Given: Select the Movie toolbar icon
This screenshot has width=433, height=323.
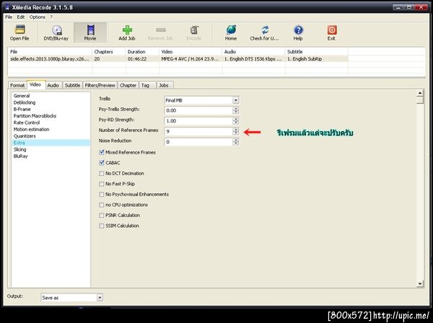Looking at the screenshot, I should click(x=90, y=33).
